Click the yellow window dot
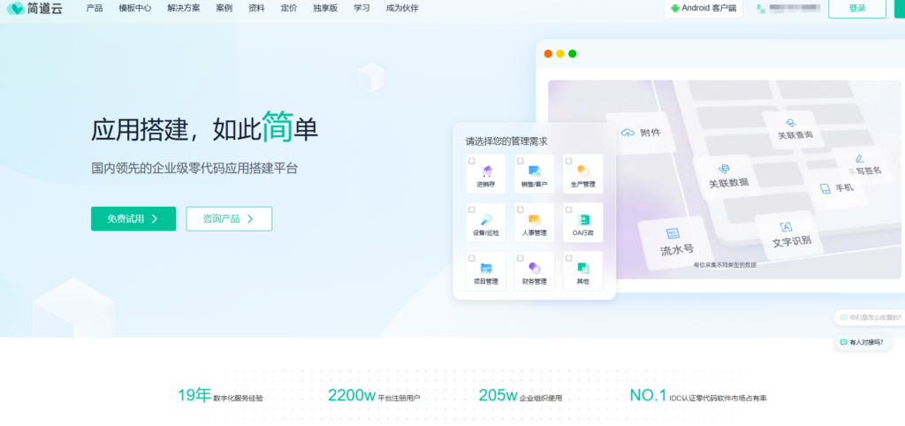Image resolution: width=905 pixels, height=426 pixels. [560, 54]
